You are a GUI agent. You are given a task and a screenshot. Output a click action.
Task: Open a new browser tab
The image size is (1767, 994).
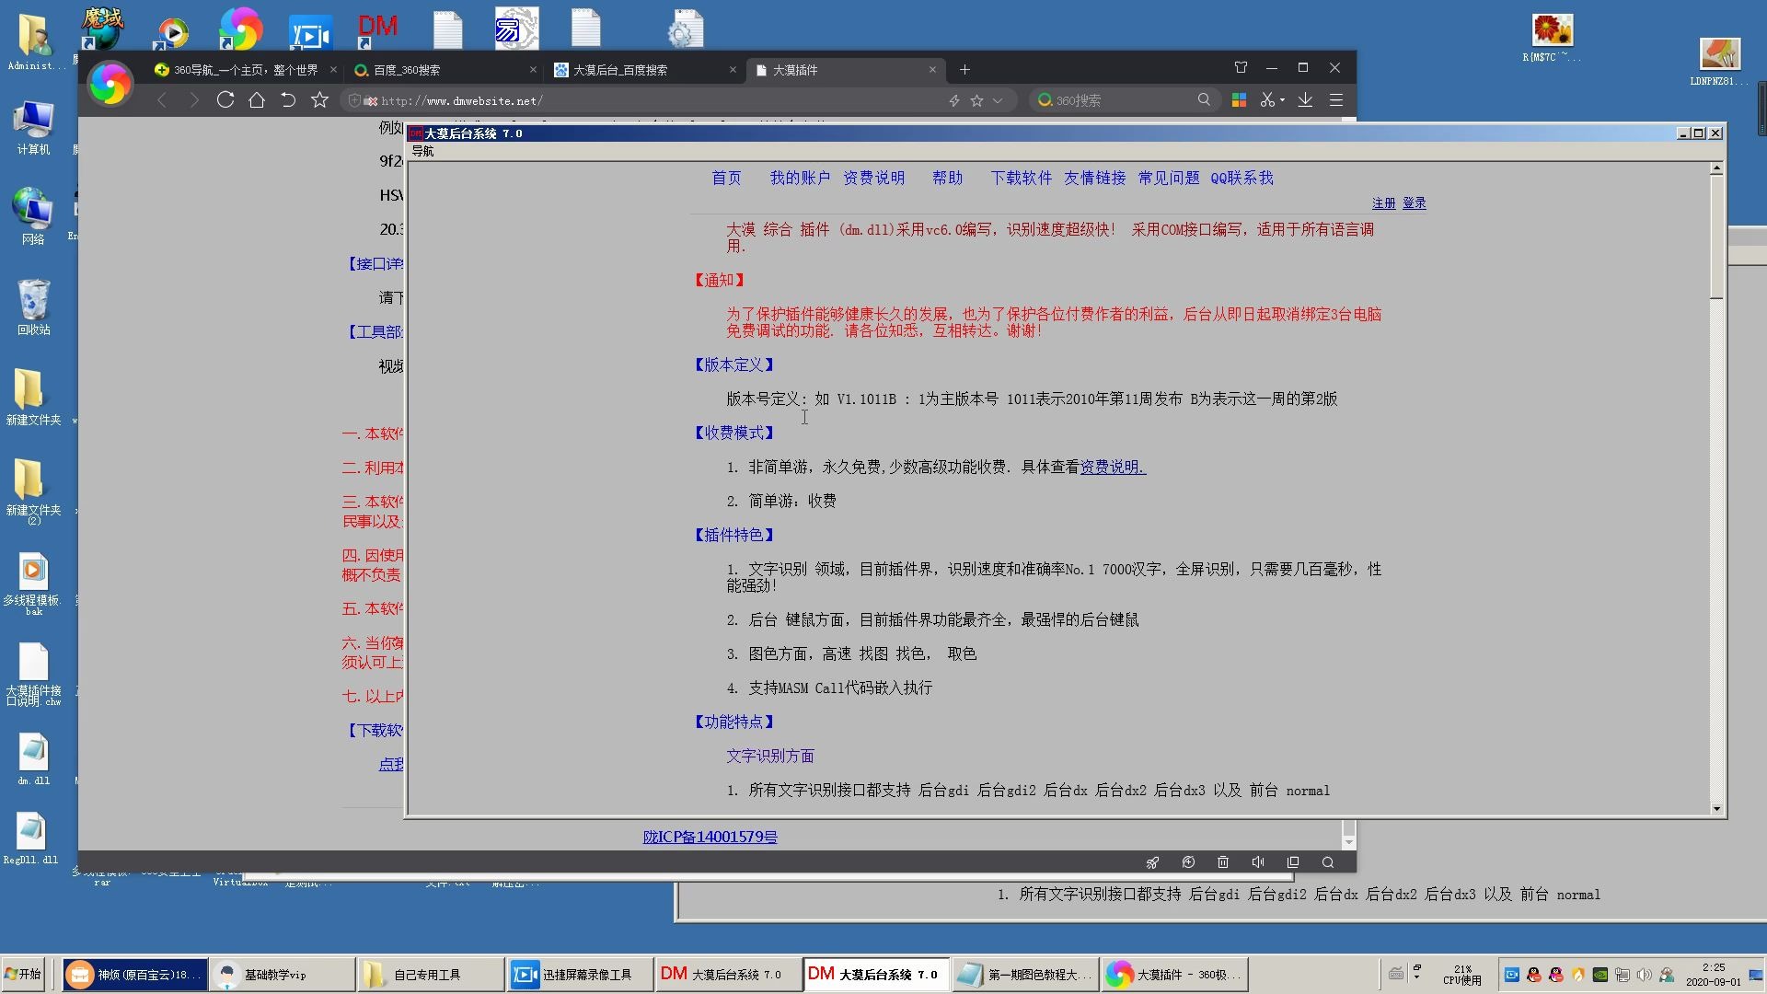964,70
